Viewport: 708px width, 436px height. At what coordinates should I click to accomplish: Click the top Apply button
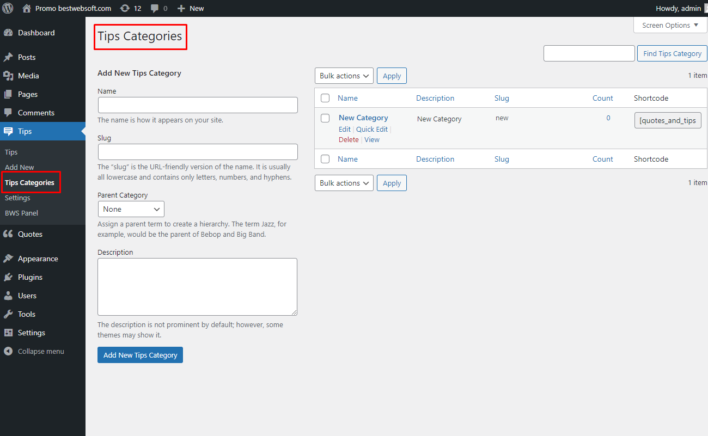point(392,76)
